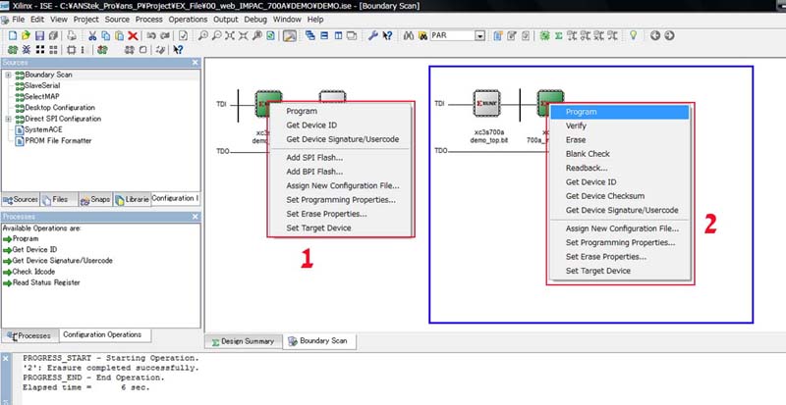
Task: Click the Save All icon
Action: (x=53, y=35)
